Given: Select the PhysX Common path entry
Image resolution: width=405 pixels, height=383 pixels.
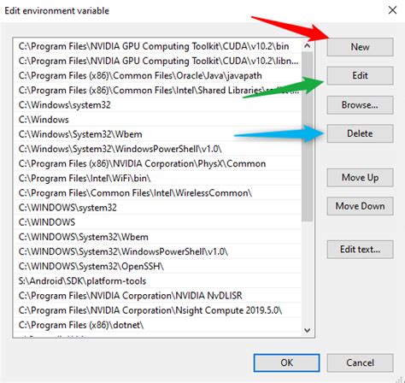Looking at the screenshot, I should pyautogui.click(x=157, y=163).
